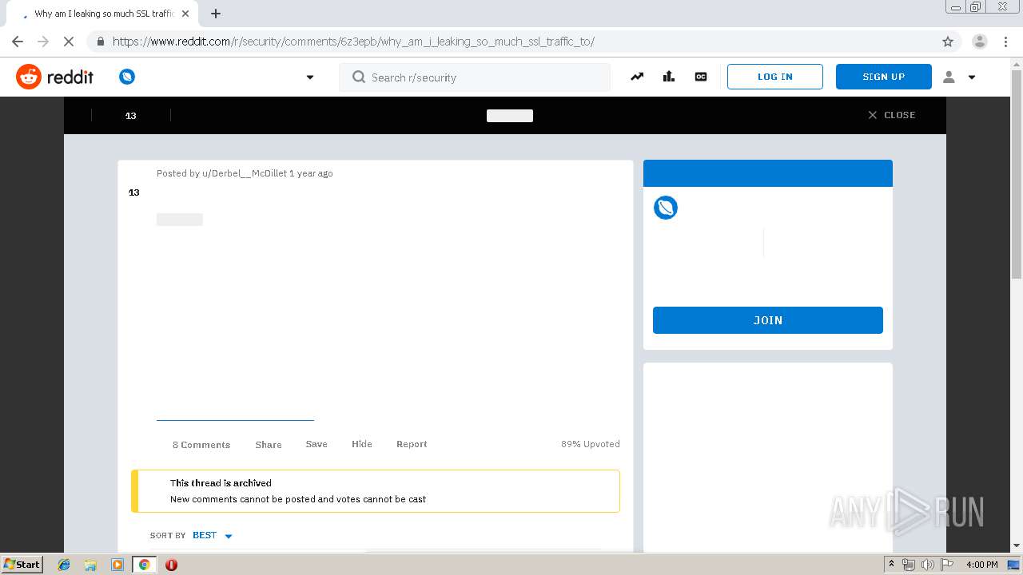
Task: Open a new browser tab
Action: coord(216,14)
